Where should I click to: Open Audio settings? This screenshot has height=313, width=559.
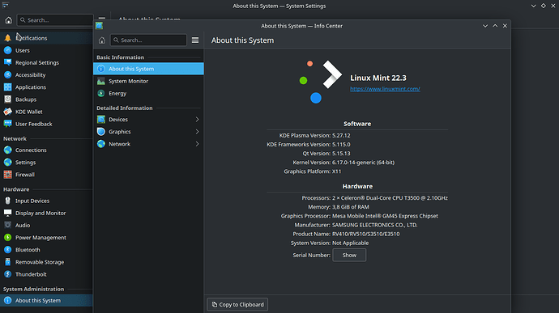click(46, 226)
